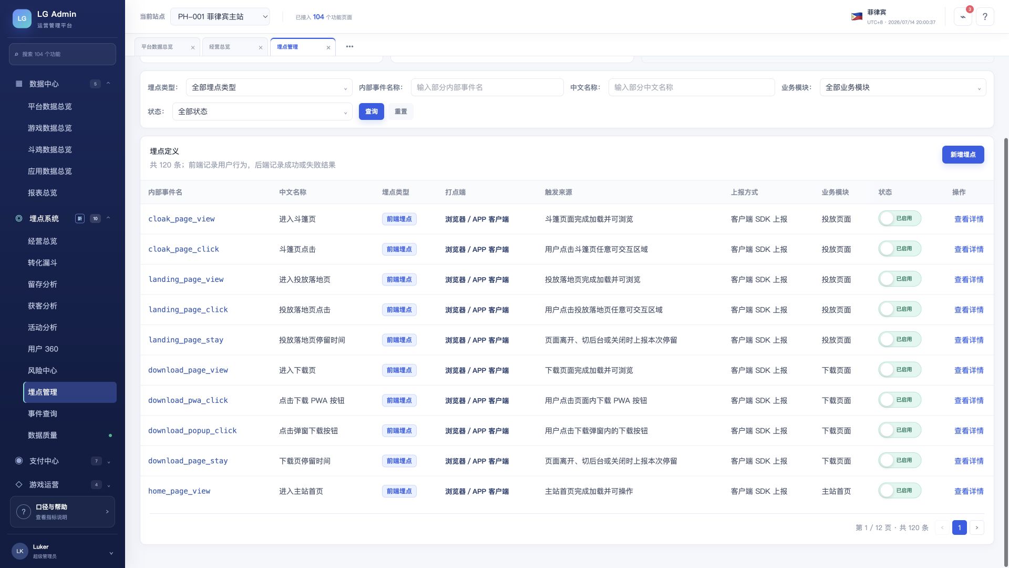Click the help question mark icon in header

tap(985, 17)
